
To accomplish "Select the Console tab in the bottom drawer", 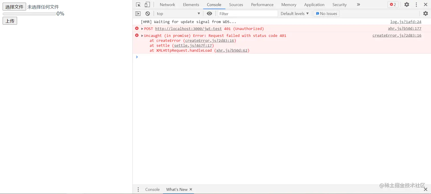I will click(153, 189).
